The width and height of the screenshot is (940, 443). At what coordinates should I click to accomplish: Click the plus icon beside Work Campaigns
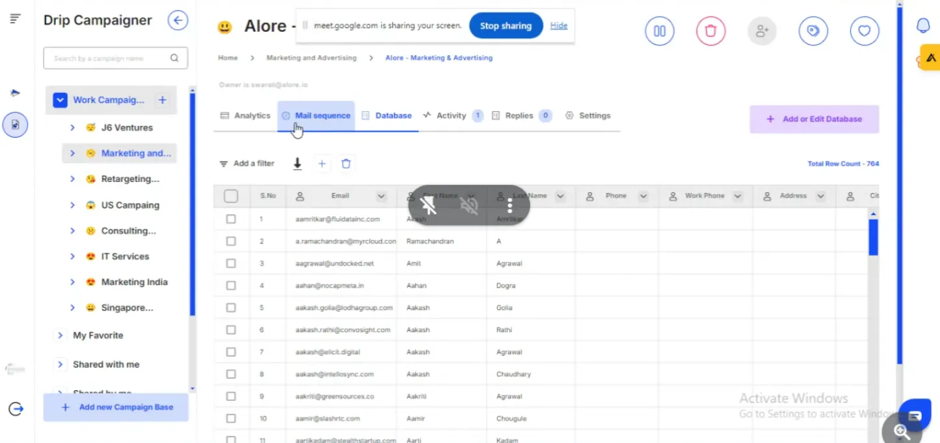pyautogui.click(x=163, y=100)
